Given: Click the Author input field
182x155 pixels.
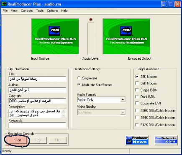Looking at the screenshot, I should (x=37, y=90).
